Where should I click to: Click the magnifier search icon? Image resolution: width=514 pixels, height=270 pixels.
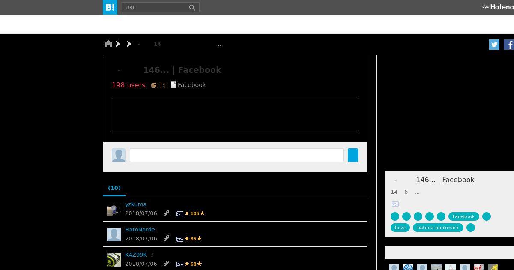point(192,7)
